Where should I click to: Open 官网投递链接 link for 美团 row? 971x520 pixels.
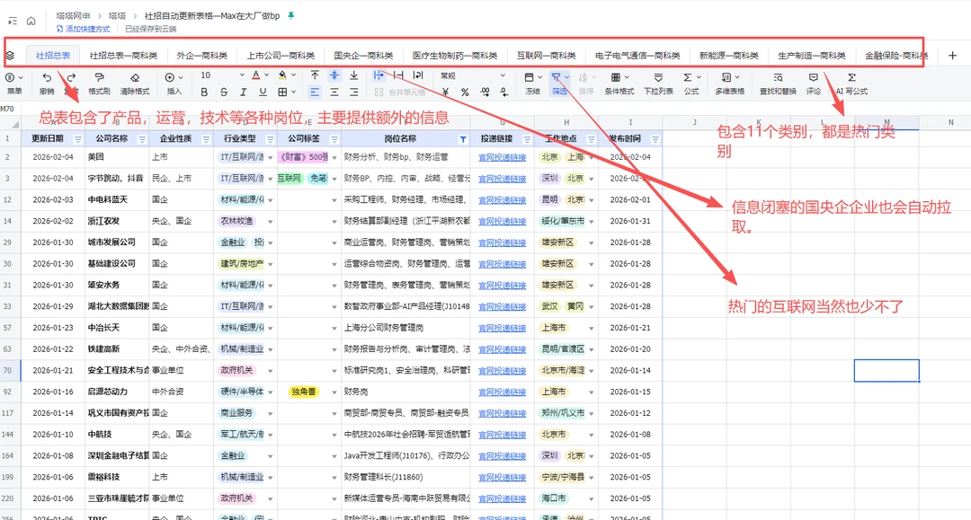[x=501, y=157]
